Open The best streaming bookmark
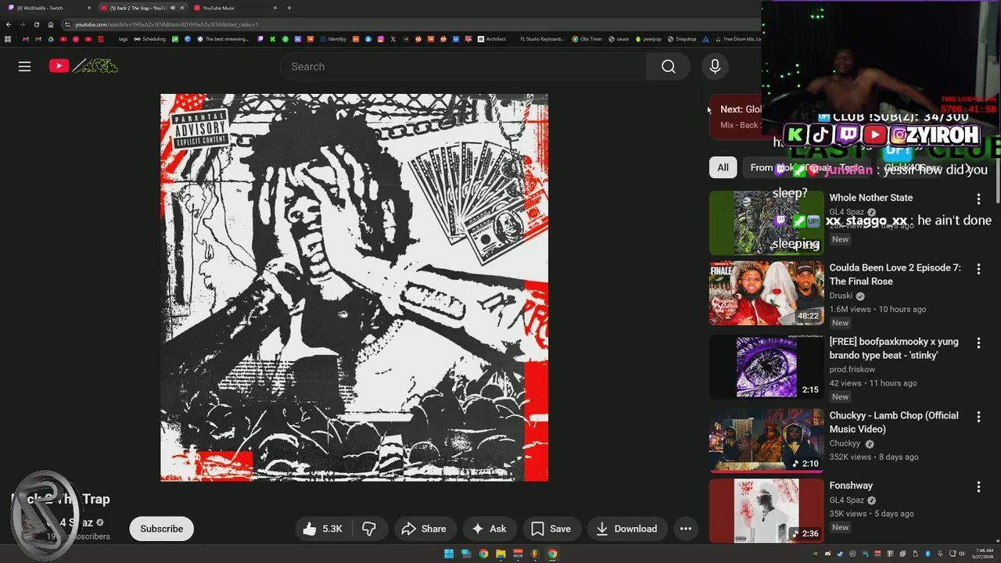 [223, 39]
